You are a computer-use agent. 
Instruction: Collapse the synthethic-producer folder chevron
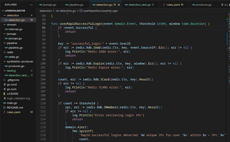point(4,61)
